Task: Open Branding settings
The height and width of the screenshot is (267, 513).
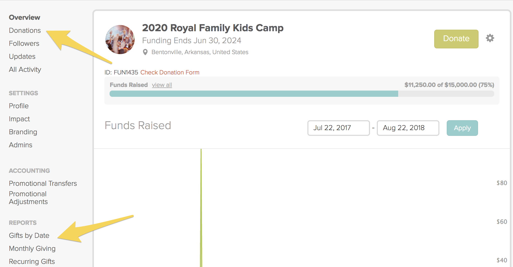Action: [23, 132]
